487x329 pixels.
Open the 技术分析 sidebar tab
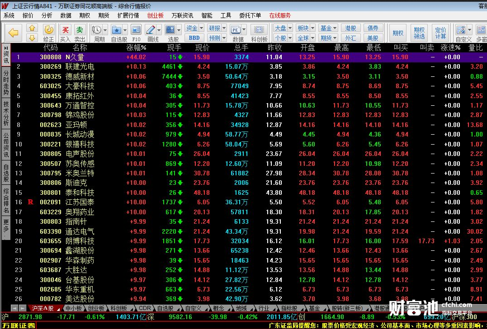click(6, 113)
